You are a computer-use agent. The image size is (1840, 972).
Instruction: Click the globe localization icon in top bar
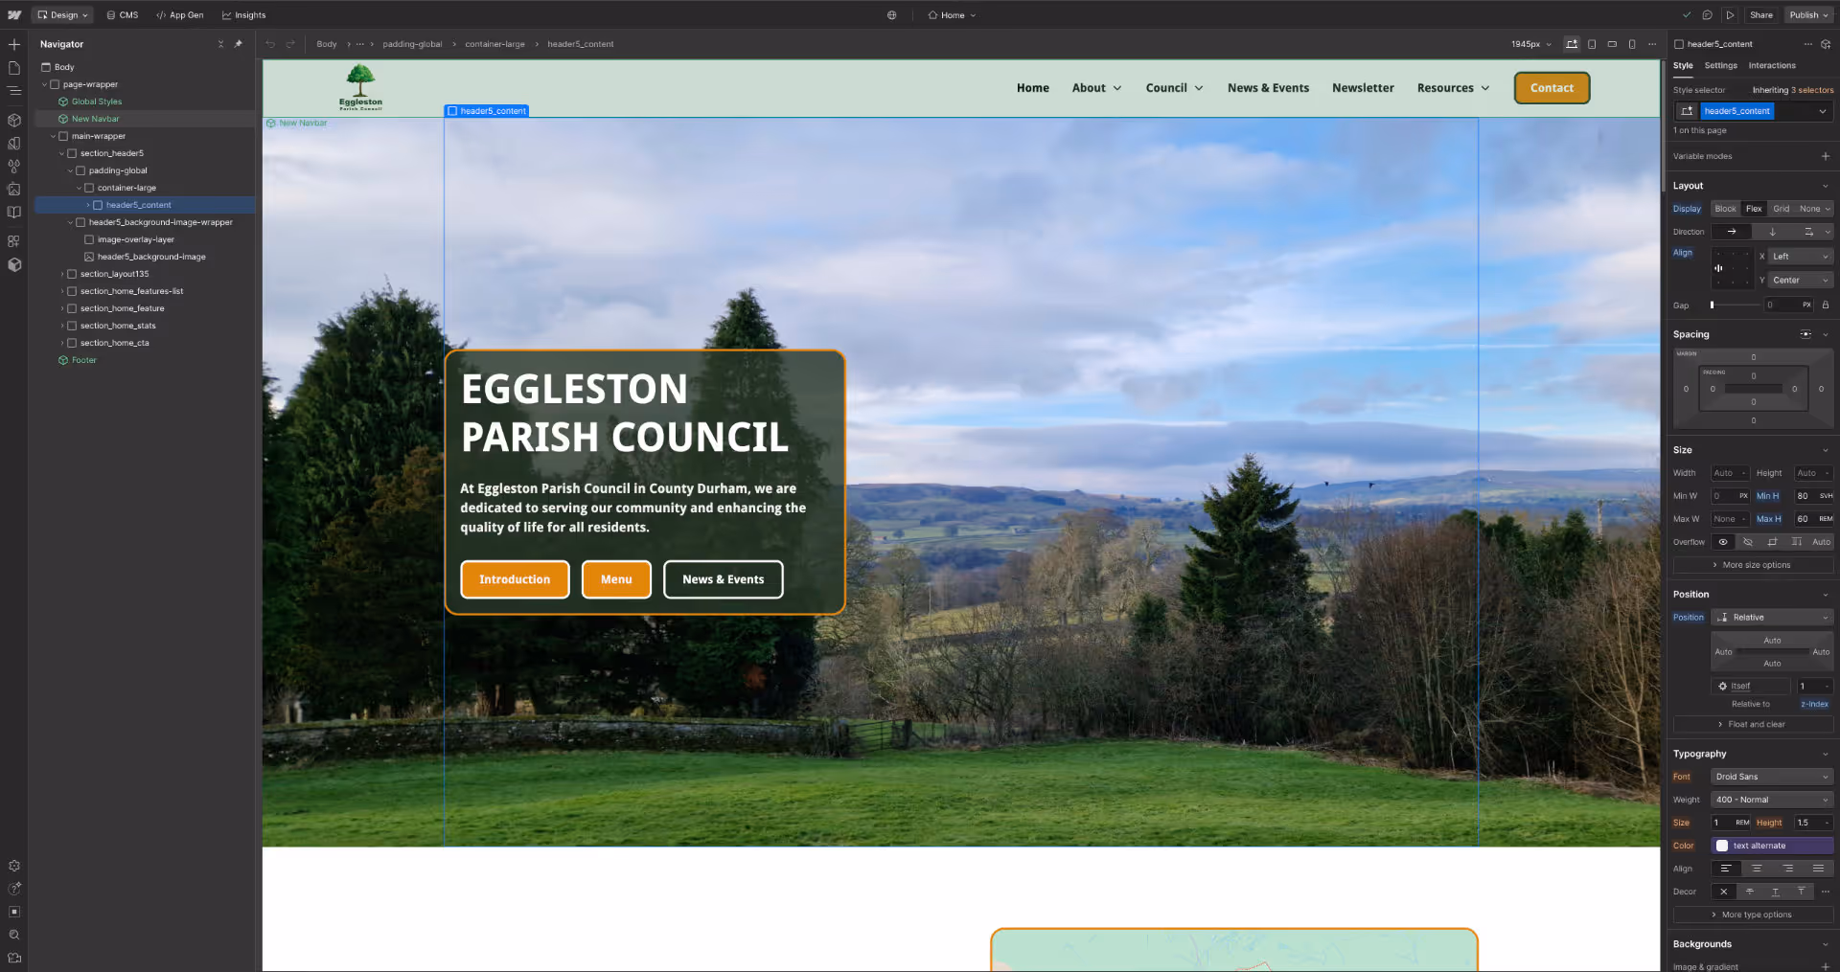(891, 15)
